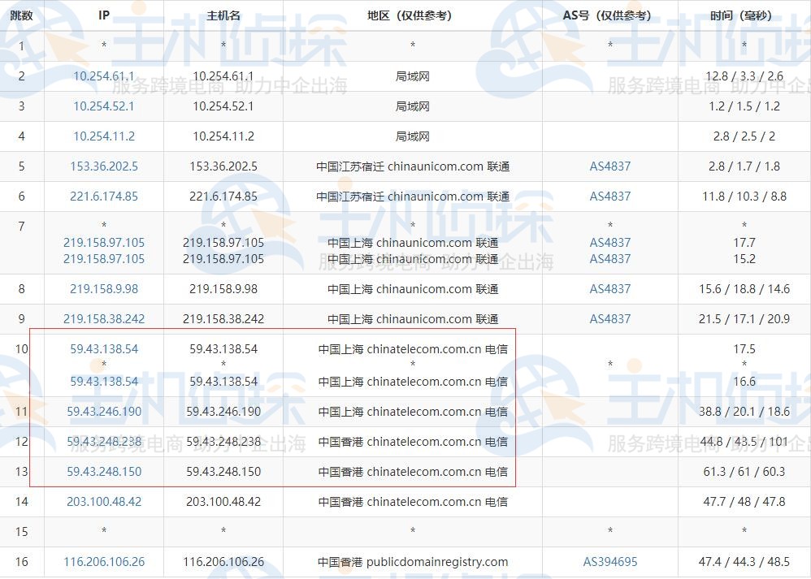This screenshot has width=811, height=579.
Task: Open the 116.206.106.26 link in hop 16
Action: pyautogui.click(x=103, y=562)
